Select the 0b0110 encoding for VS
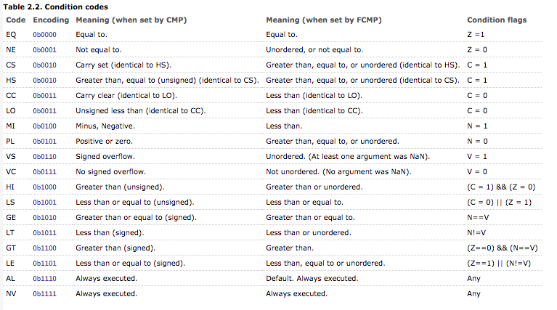 point(44,156)
